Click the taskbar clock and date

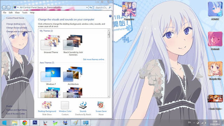215,123
